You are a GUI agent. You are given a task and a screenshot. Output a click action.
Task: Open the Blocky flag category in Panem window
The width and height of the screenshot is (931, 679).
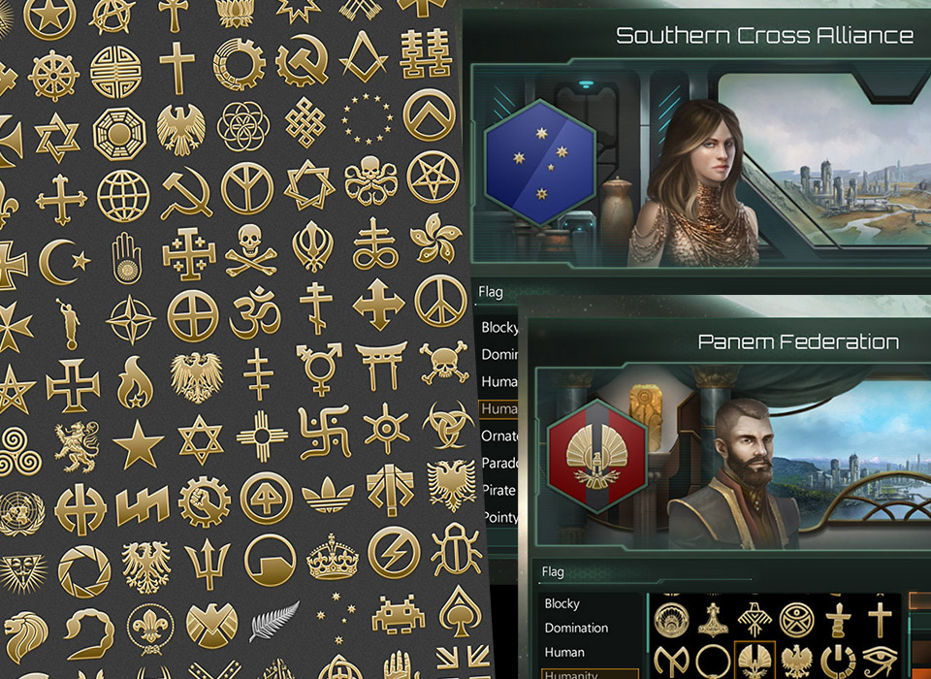point(562,603)
